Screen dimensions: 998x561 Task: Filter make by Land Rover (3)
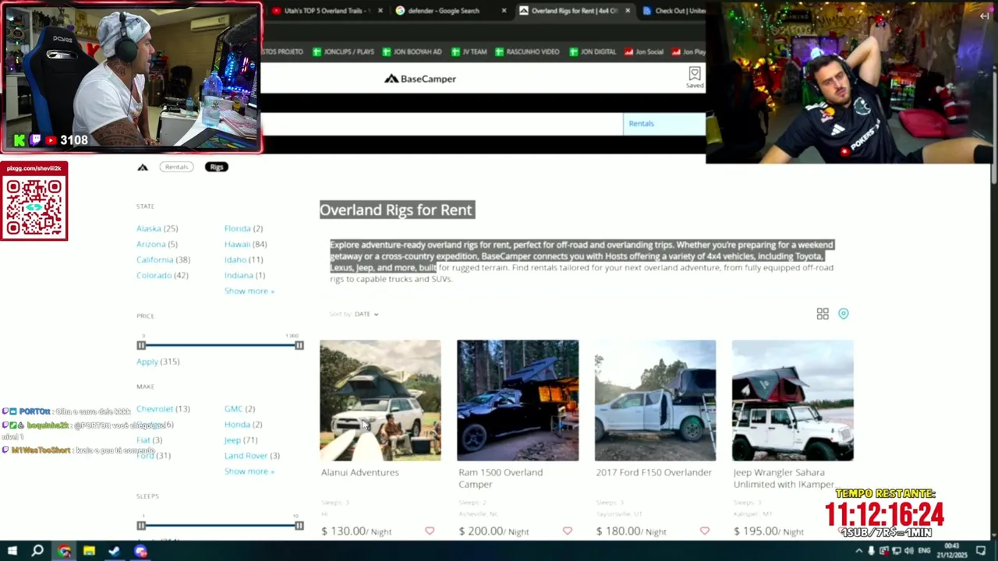pyautogui.click(x=252, y=456)
